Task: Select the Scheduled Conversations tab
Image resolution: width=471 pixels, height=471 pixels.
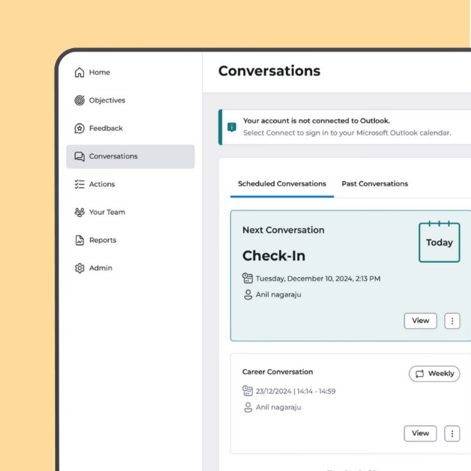Action: 282,184
